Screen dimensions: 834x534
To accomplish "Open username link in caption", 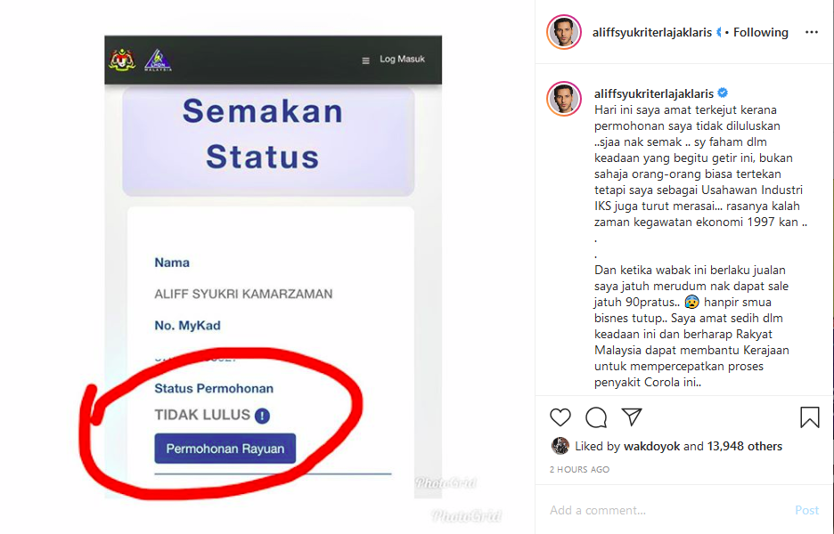I will pos(654,93).
